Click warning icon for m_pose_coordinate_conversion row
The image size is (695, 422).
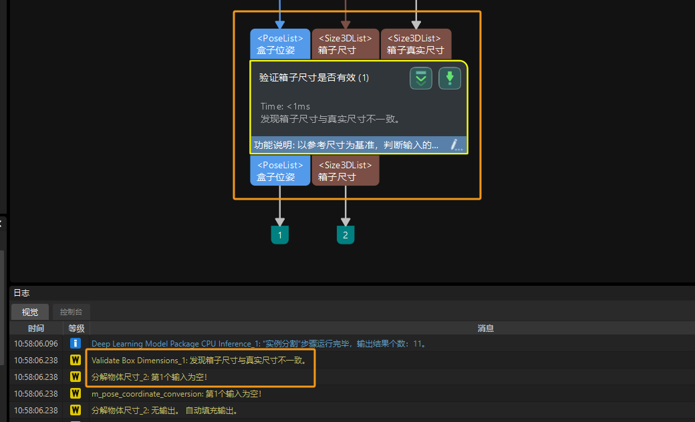point(76,393)
